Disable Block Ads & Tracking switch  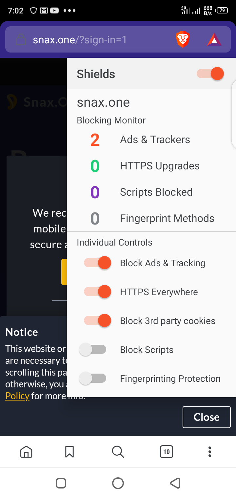pyautogui.click(x=98, y=263)
